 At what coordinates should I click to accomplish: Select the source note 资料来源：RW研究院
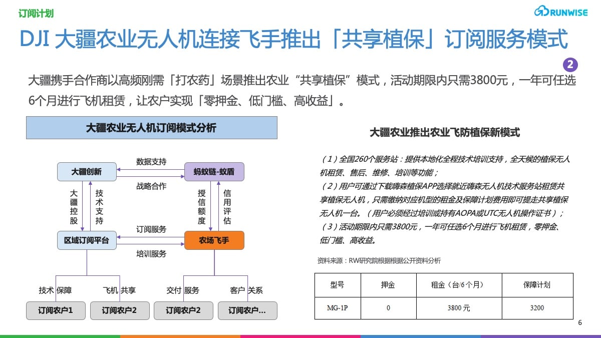379,260
